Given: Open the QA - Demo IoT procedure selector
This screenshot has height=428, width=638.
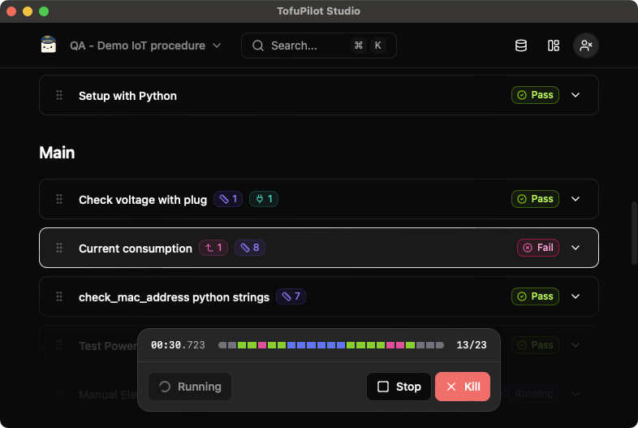Looking at the screenshot, I should (x=145, y=45).
